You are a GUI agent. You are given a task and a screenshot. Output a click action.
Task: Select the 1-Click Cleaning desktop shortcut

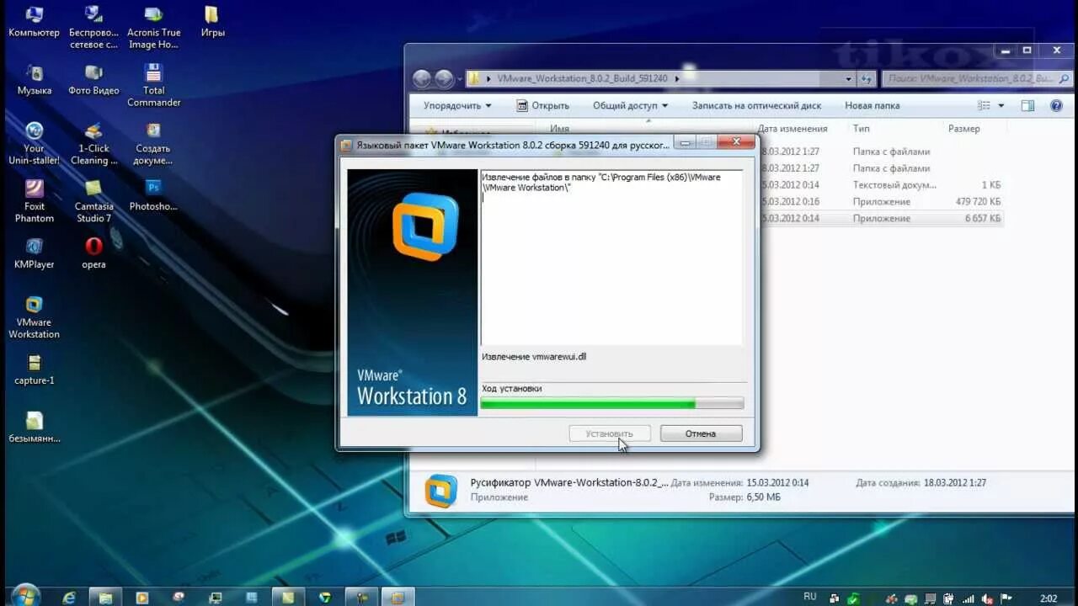coord(93,143)
